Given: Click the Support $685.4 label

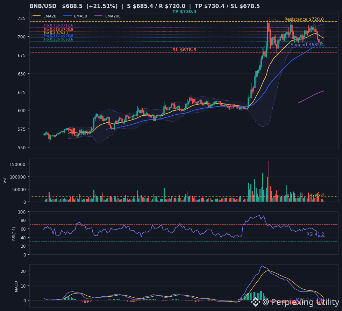Looking at the screenshot, I should (x=307, y=45).
